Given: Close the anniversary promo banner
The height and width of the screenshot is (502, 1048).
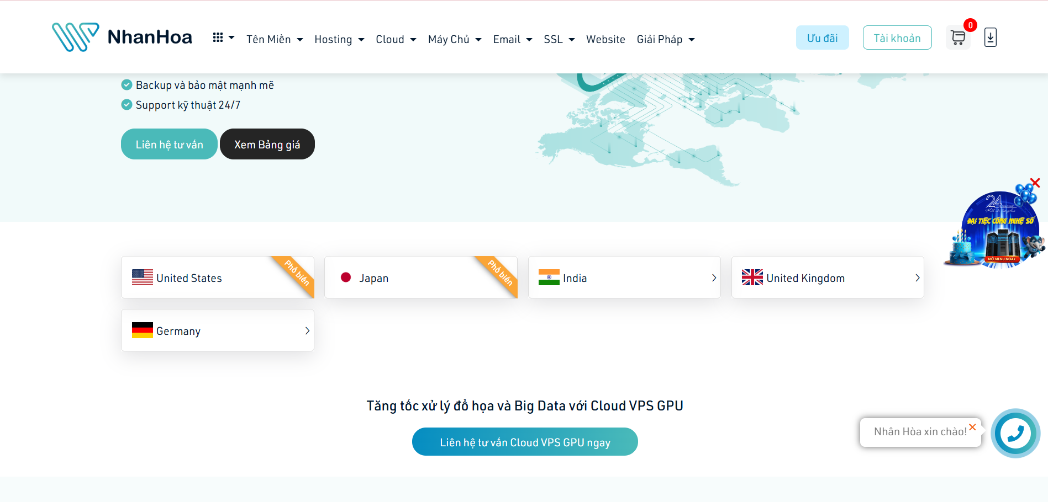Looking at the screenshot, I should coord(1035,183).
